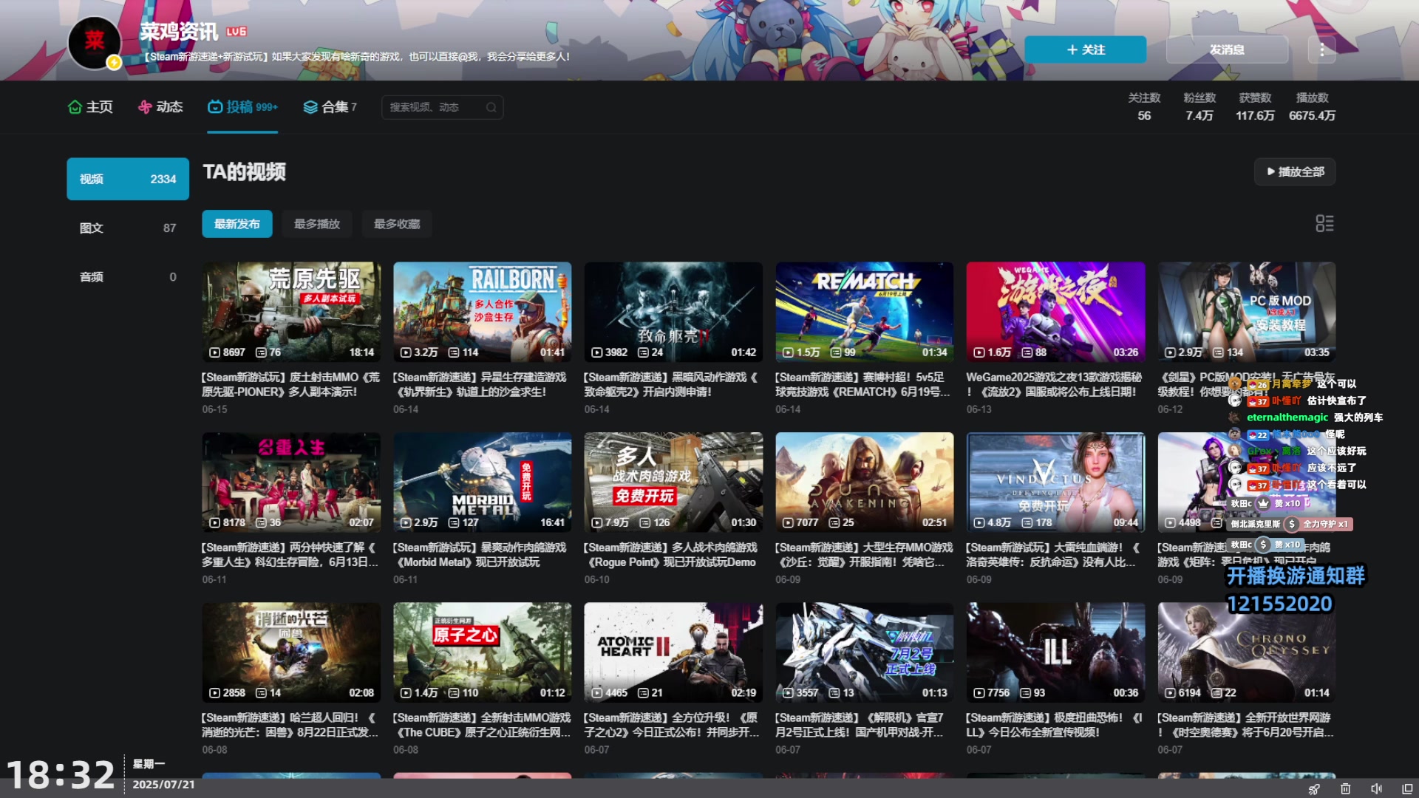Open the 解限机 7月2号 video thumbnail
The width and height of the screenshot is (1419, 798).
(x=864, y=652)
